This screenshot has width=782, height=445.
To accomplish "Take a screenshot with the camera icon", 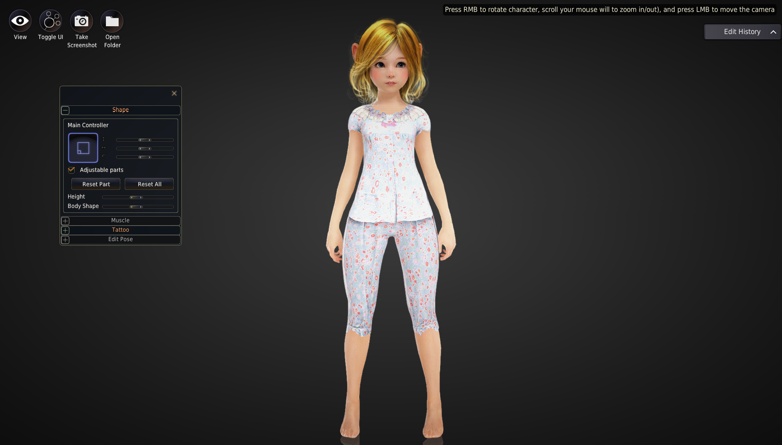I will pos(81,21).
